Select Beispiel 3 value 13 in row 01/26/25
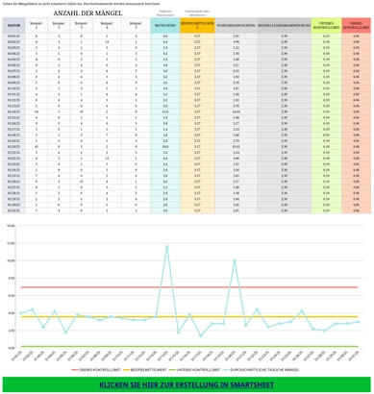This screenshot has width=374, height=394. 82,182
